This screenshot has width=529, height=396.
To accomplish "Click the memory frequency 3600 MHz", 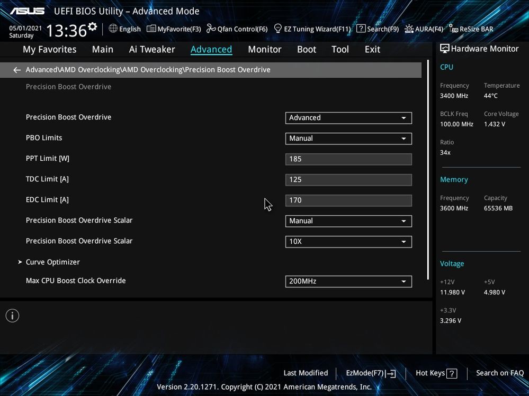I will click(454, 208).
